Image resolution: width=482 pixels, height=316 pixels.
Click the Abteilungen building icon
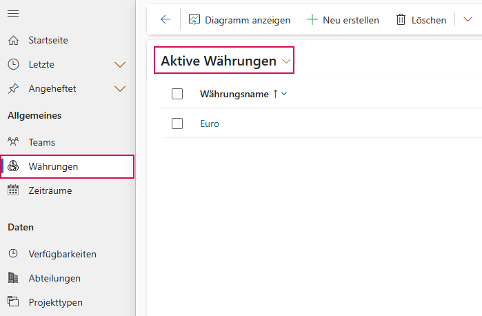coord(13,277)
